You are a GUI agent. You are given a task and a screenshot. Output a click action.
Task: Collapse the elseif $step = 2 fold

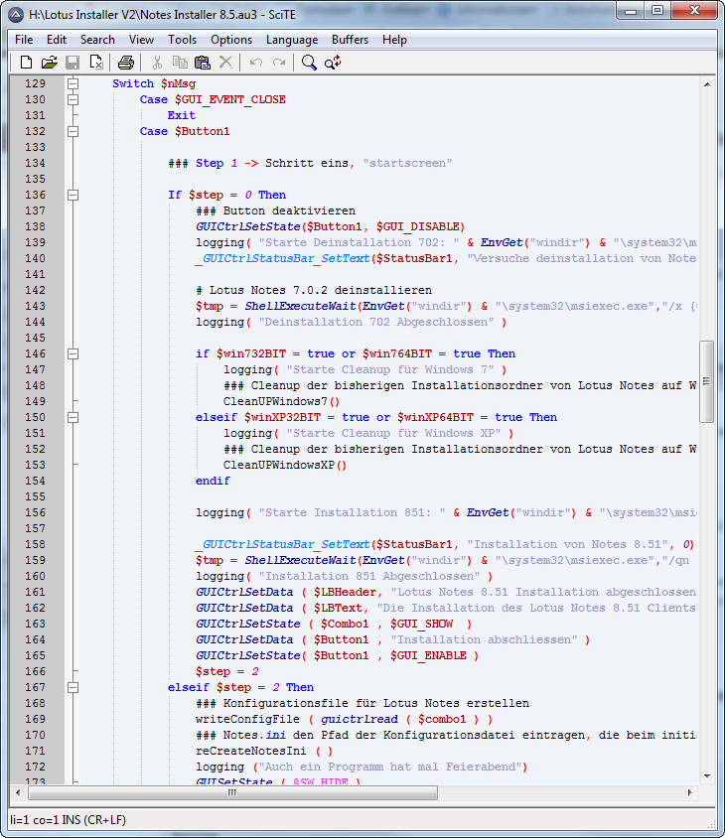72,687
